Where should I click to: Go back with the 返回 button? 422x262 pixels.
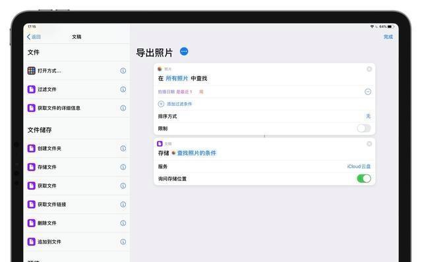tap(34, 37)
